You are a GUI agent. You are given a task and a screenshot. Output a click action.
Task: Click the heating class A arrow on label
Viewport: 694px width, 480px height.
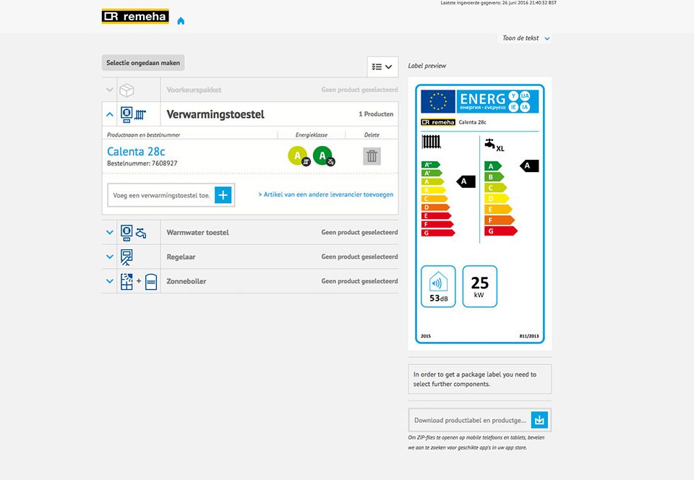point(466,181)
